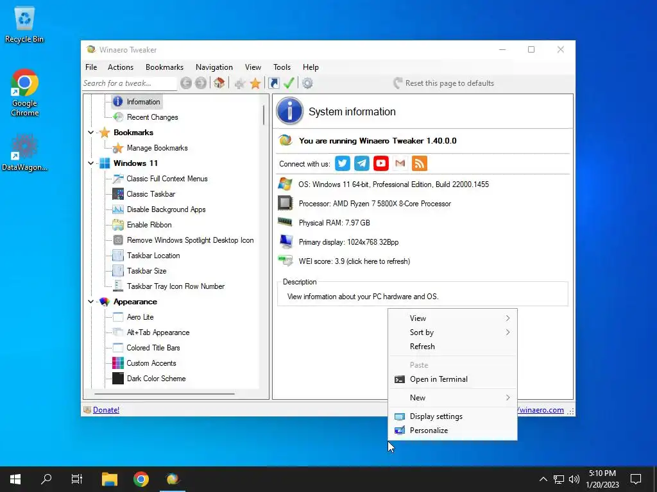This screenshot has width=657, height=492.
Task: Show hidden tray icons chevron
Action: [x=543, y=479]
